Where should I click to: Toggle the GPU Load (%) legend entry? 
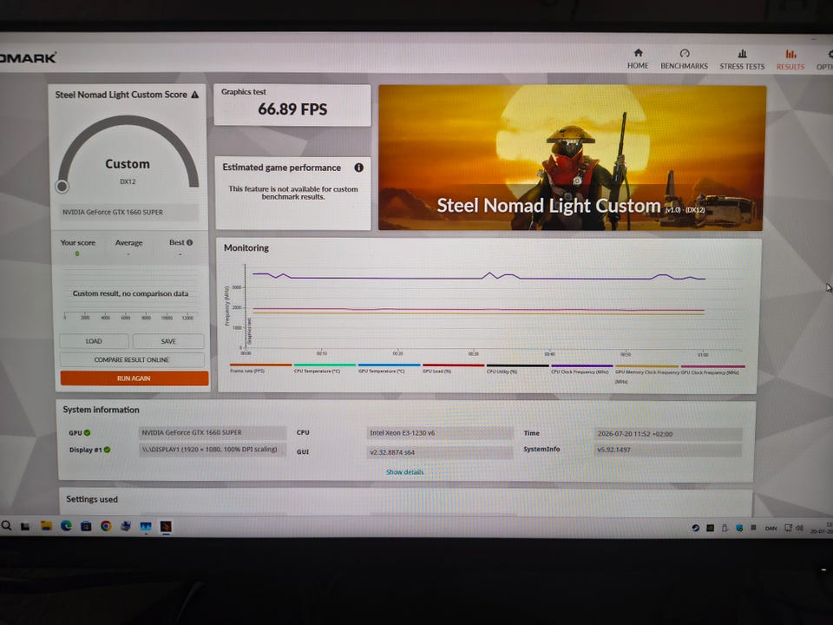(453, 368)
